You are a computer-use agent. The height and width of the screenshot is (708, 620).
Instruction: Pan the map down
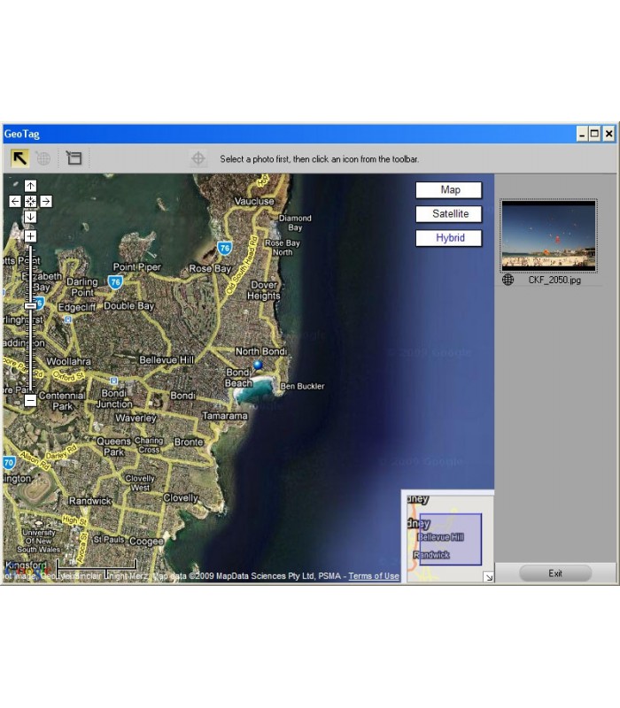30,217
